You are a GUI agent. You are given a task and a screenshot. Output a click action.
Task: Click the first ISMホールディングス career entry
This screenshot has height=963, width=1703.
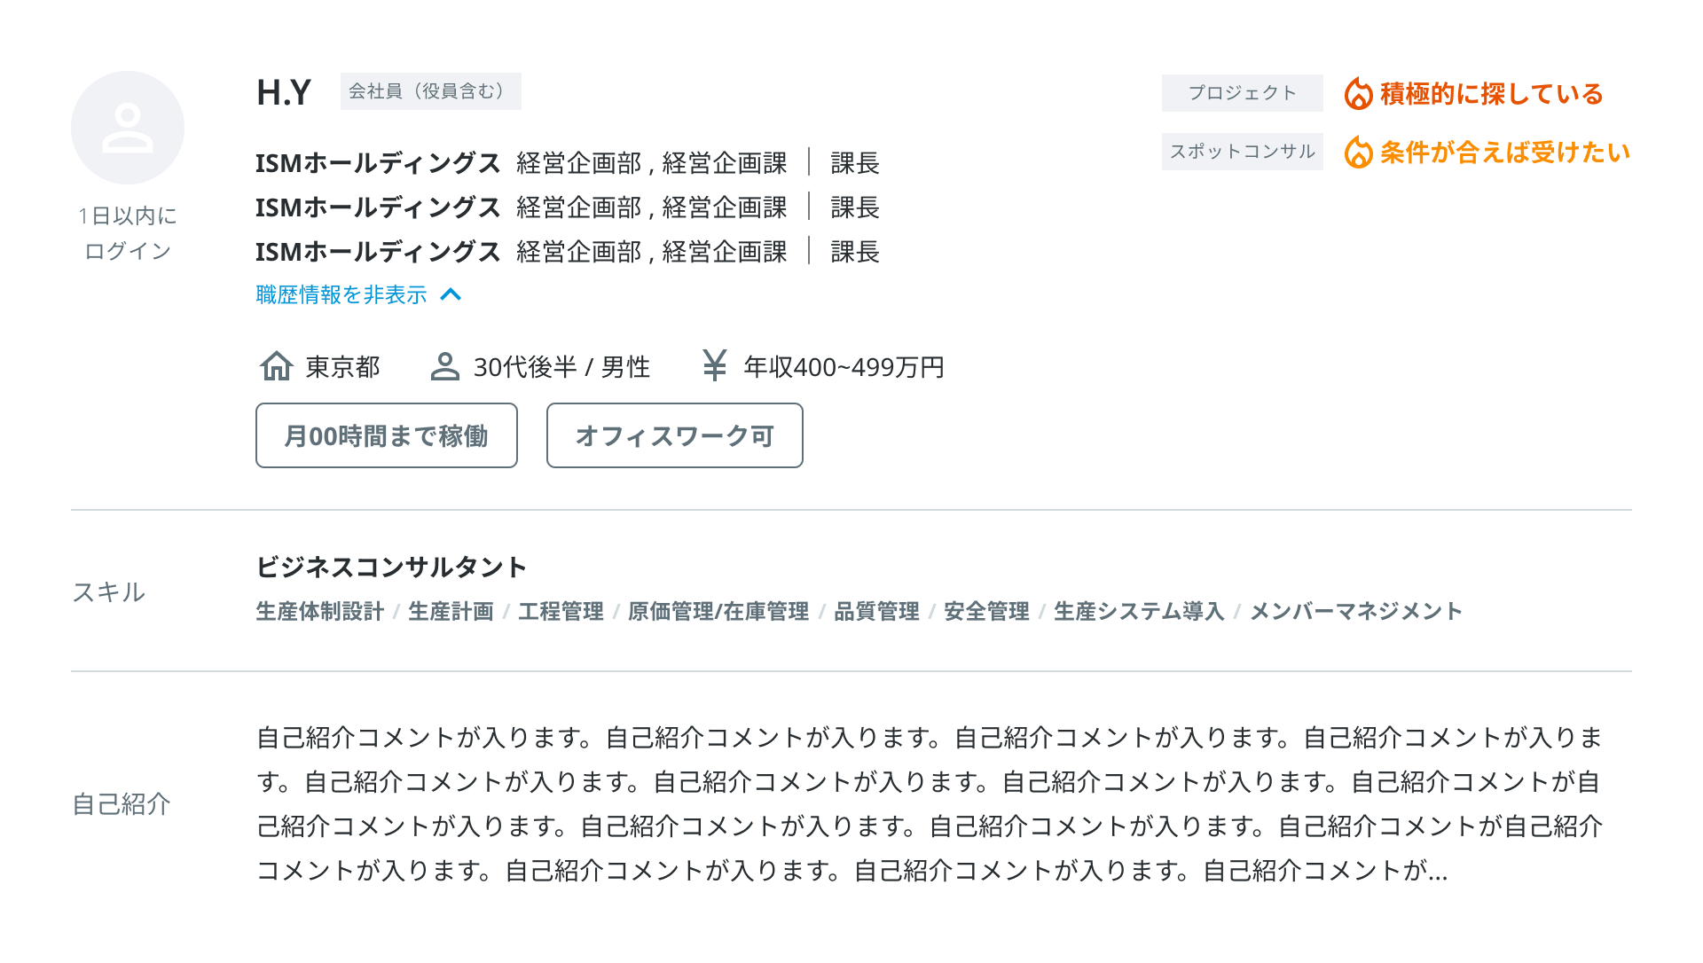[378, 163]
